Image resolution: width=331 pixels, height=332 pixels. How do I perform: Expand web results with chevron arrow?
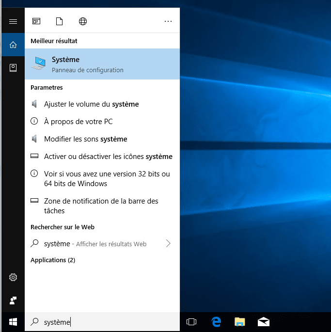[x=168, y=243]
